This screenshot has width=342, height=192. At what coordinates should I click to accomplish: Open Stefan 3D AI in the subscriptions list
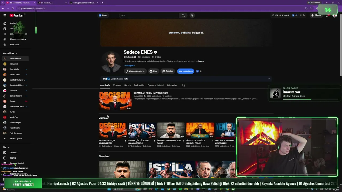coord(15,75)
